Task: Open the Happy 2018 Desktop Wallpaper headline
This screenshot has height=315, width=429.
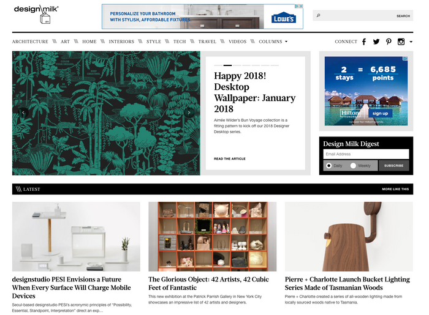Action: point(254,92)
